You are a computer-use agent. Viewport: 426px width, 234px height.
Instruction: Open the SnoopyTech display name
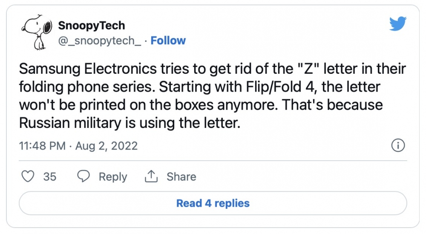tap(92, 26)
